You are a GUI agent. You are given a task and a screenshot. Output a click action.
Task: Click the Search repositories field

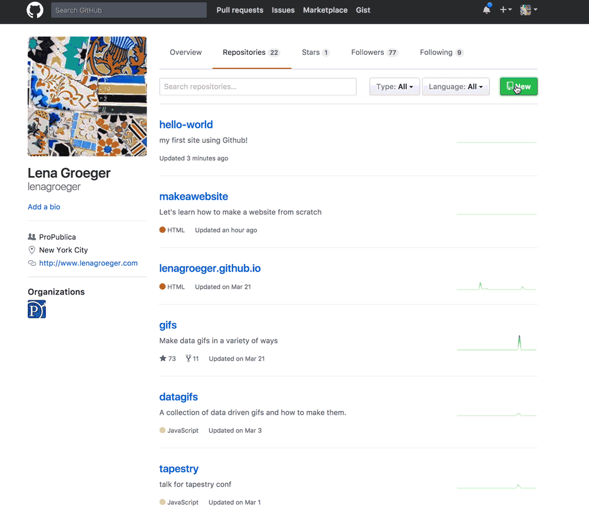258,87
